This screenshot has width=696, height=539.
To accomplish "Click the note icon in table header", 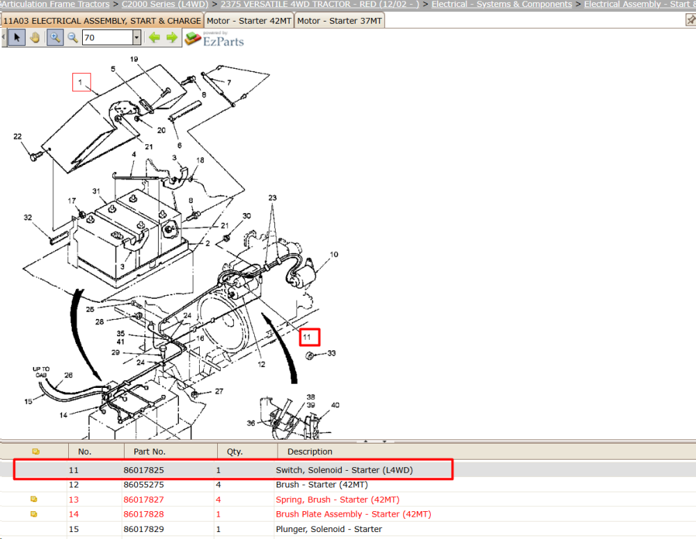I will tap(36, 451).
